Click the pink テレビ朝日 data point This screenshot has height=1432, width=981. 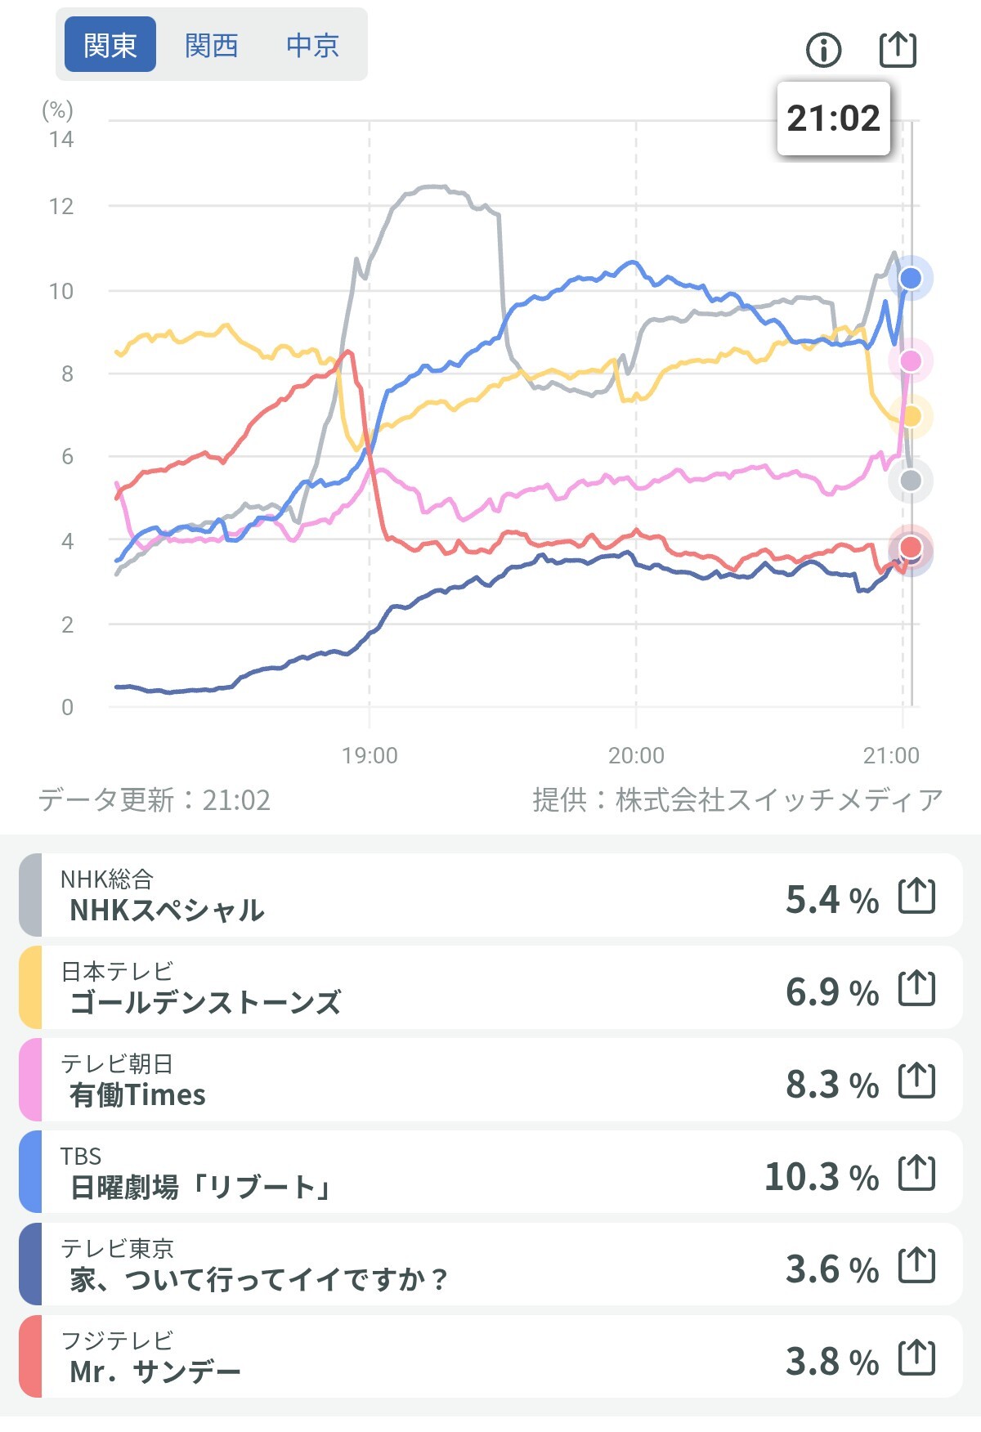point(911,360)
